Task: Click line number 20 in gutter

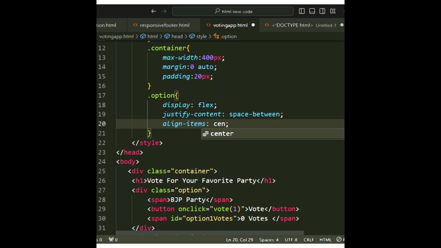Action: [x=102, y=124]
